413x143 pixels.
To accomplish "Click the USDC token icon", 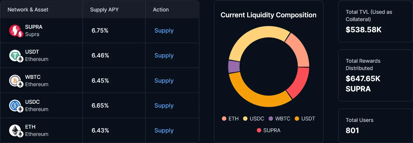I will (x=15, y=105).
